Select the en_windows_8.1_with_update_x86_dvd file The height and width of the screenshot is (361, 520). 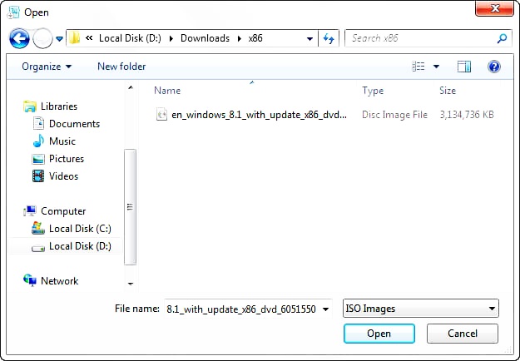pos(259,115)
